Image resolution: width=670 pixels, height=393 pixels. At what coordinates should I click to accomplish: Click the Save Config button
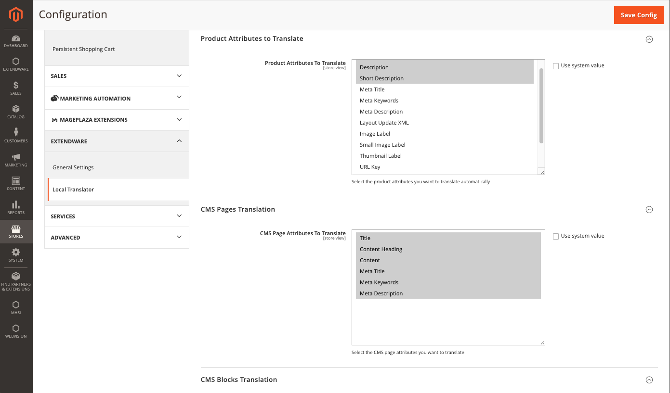[x=639, y=15]
